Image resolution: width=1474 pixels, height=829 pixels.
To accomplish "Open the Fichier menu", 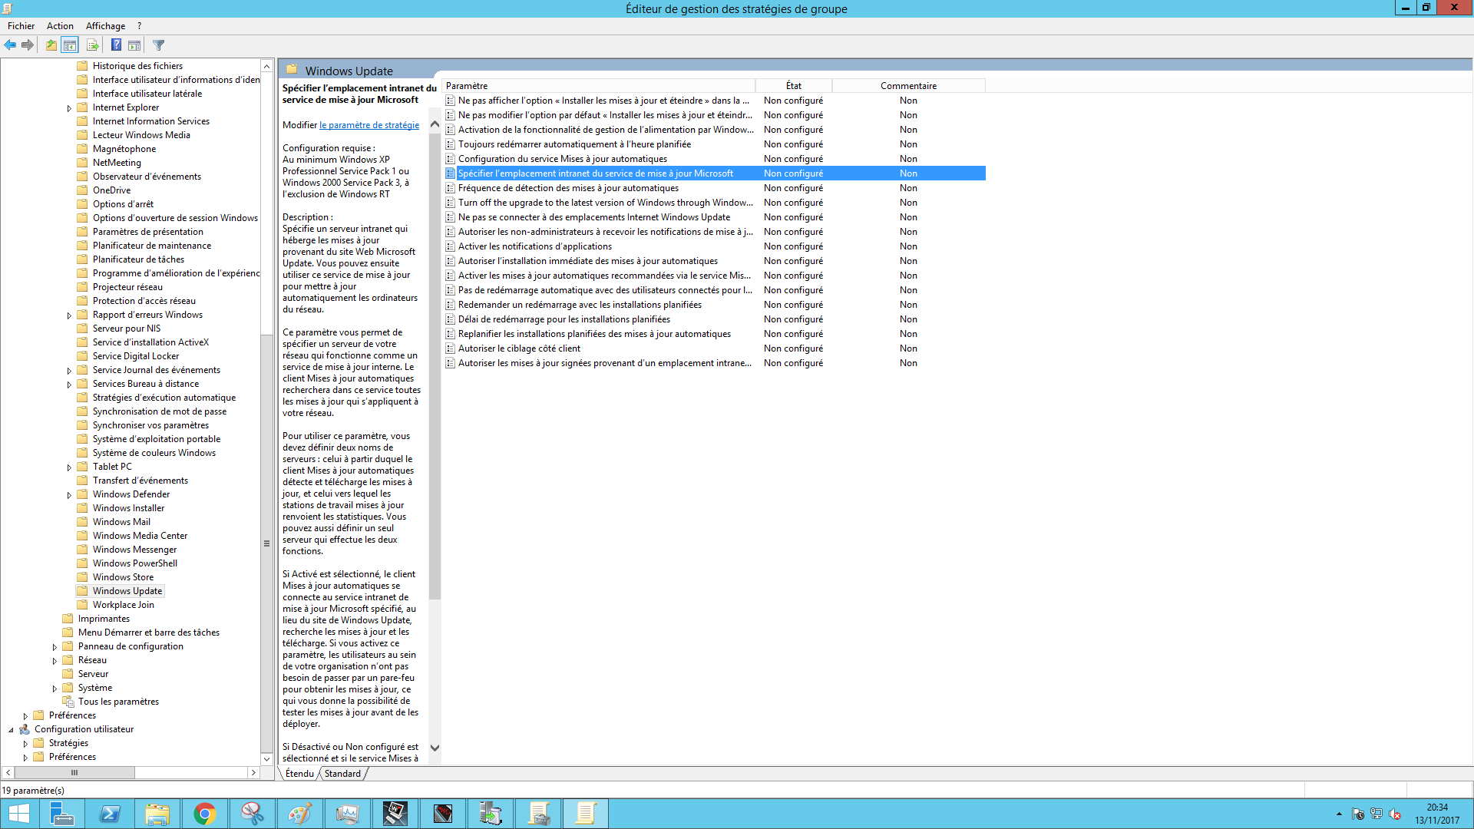I will [x=21, y=26].
